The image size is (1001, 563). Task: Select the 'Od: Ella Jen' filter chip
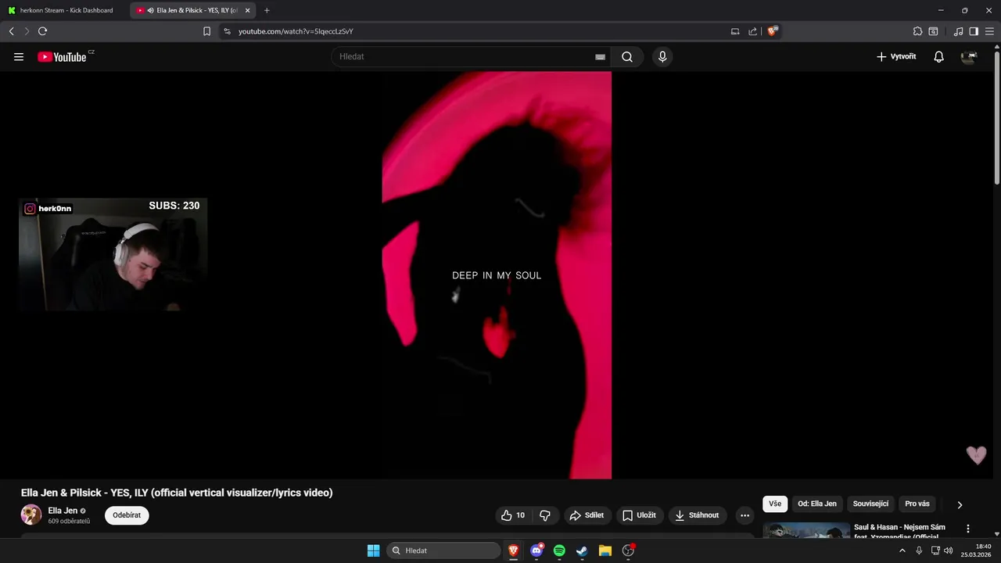tap(817, 504)
